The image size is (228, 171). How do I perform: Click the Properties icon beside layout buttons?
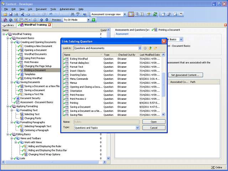pyautogui.click(x=149, y=14)
